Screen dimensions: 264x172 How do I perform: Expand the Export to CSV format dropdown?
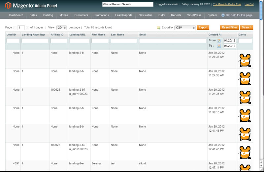pyautogui.click(x=185, y=28)
